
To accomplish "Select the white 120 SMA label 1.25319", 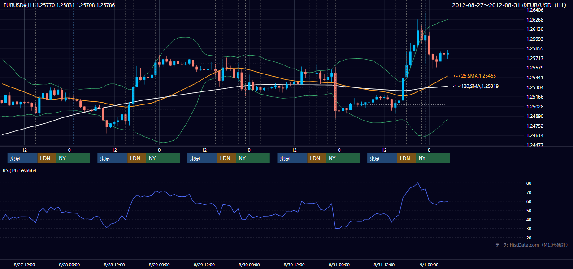I will pyautogui.click(x=476, y=86).
